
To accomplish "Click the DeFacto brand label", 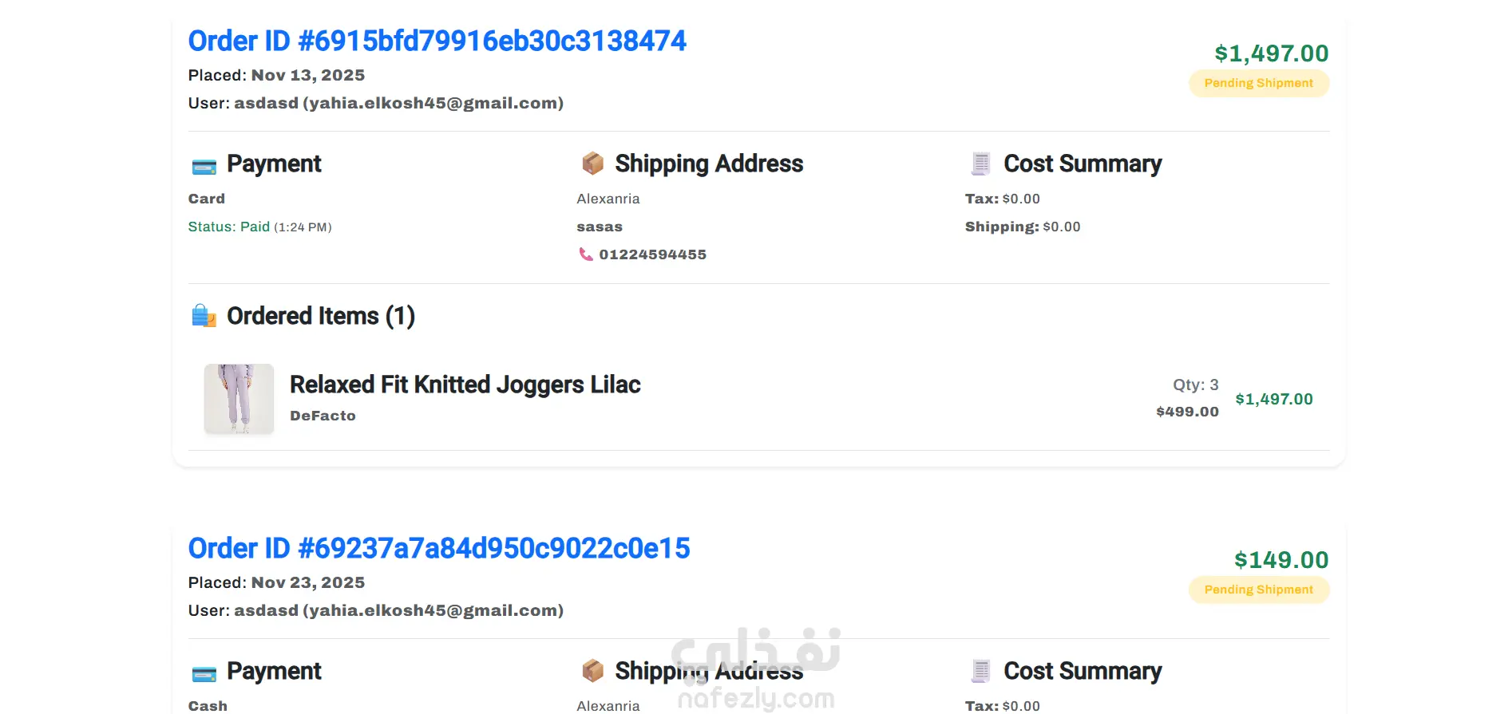I will pyautogui.click(x=323, y=416).
